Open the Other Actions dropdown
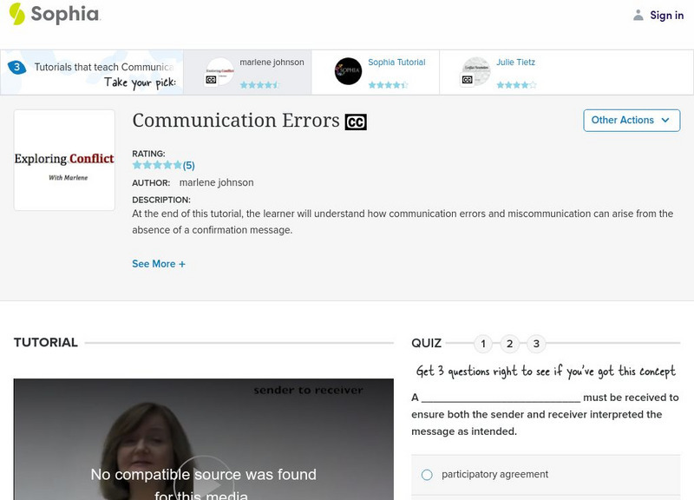This screenshot has height=500, width=694. coord(631,121)
